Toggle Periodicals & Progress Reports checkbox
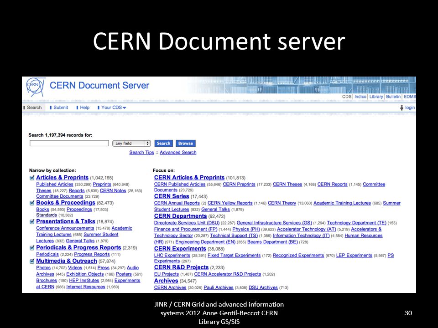The width and height of the screenshot is (438, 328). coord(32,248)
